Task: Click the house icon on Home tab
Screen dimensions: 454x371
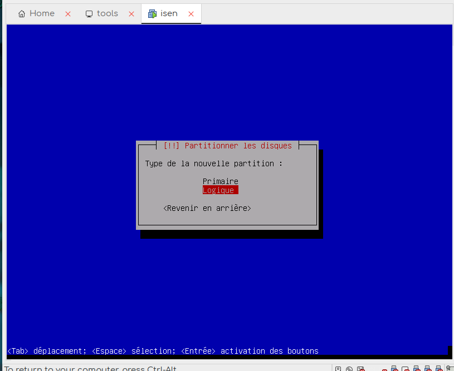Action: pos(22,14)
